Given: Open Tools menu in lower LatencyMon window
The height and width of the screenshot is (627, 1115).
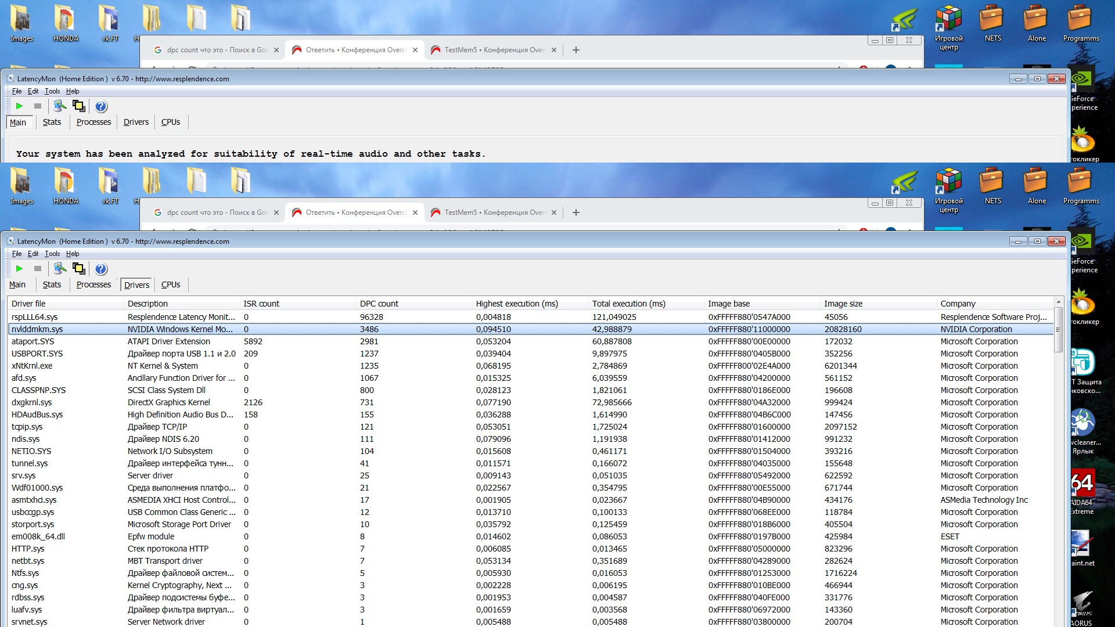Looking at the screenshot, I should tap(52, 254).
